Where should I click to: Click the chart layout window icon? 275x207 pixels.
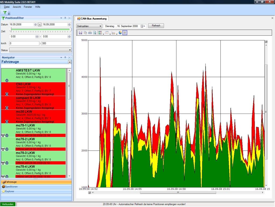[107, 33]
